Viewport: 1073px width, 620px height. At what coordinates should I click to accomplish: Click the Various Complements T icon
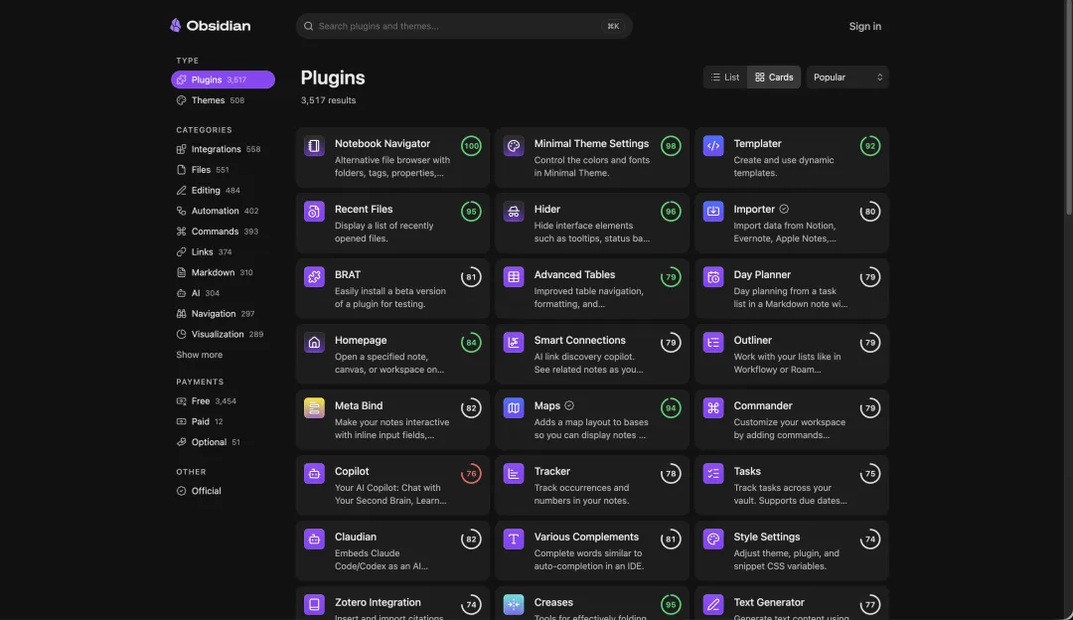514,540
